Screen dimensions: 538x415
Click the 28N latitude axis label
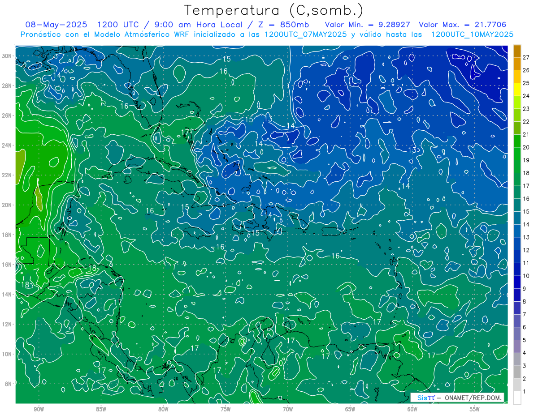[7, 86]
